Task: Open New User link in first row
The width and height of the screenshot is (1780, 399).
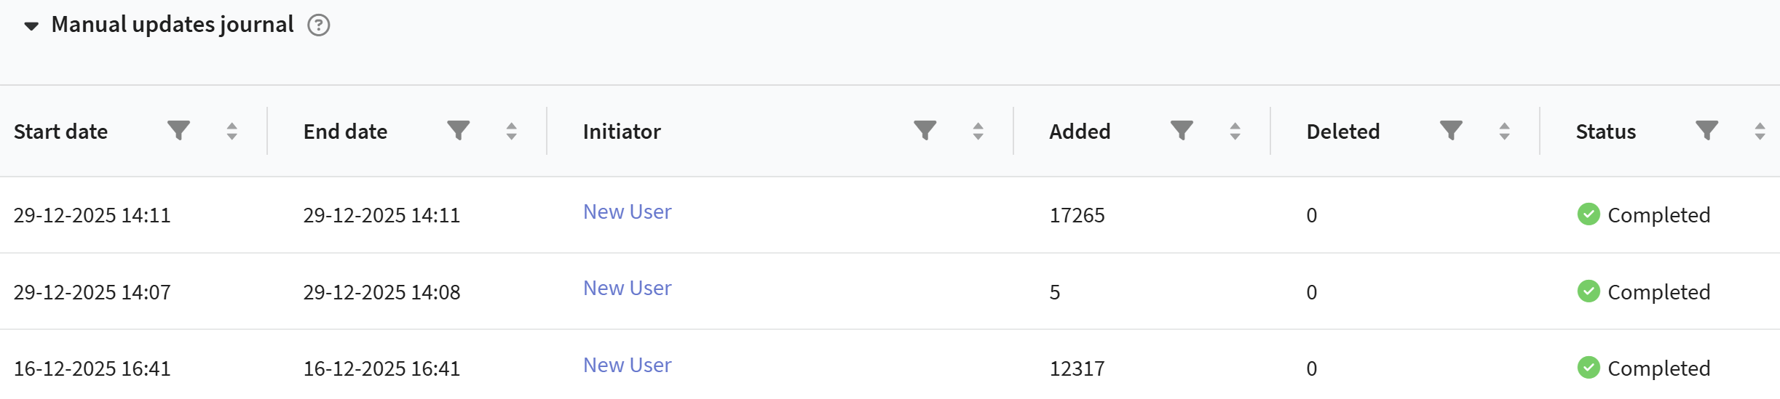Action: tap(627, 212)
